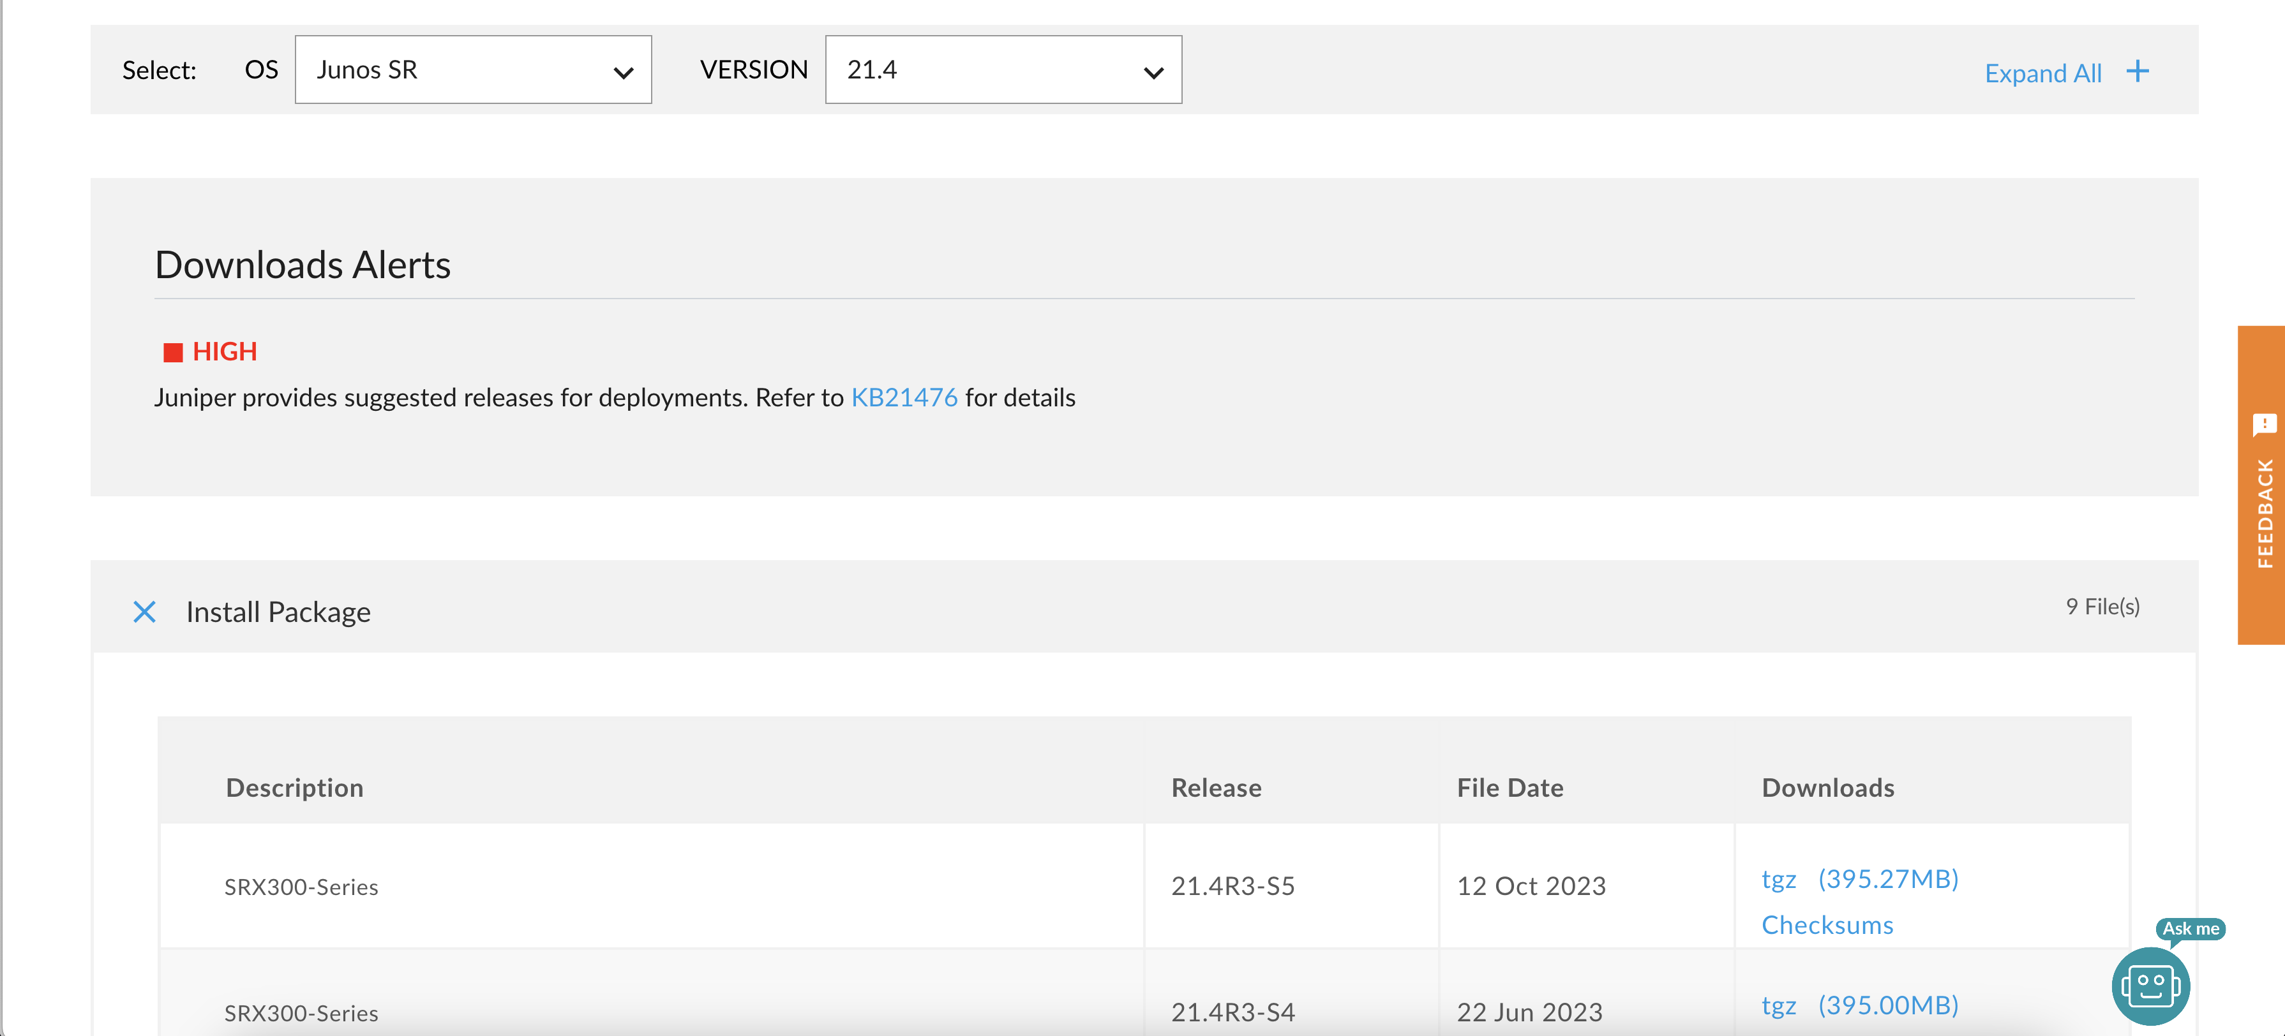Click SRX300-Series in the 21.4R3-S5 row
The height and width of the screenshot is (1036, 2285).
coord(301,886)
